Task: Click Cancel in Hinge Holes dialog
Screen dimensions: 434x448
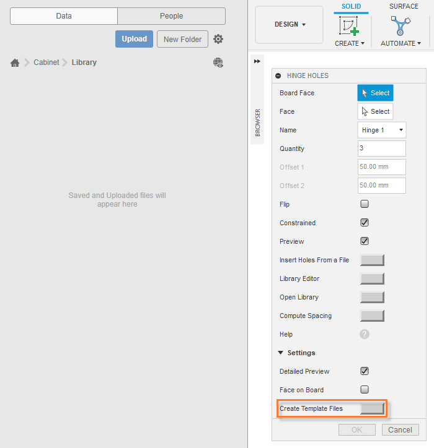Action: point(400,429)
